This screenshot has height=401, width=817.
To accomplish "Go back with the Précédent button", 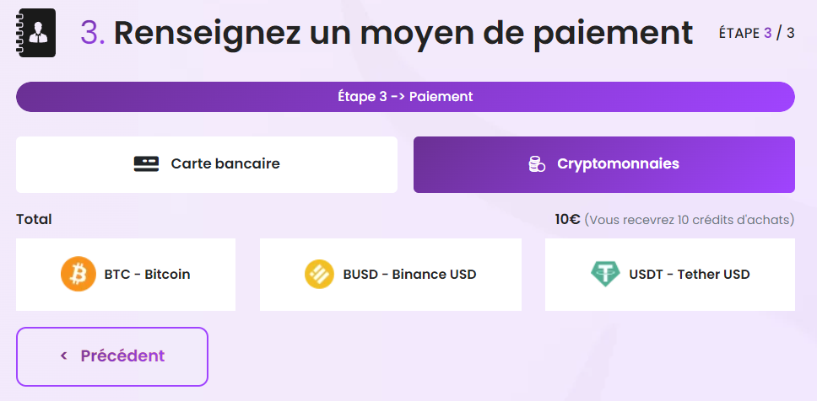I will (x=112, y=356).
